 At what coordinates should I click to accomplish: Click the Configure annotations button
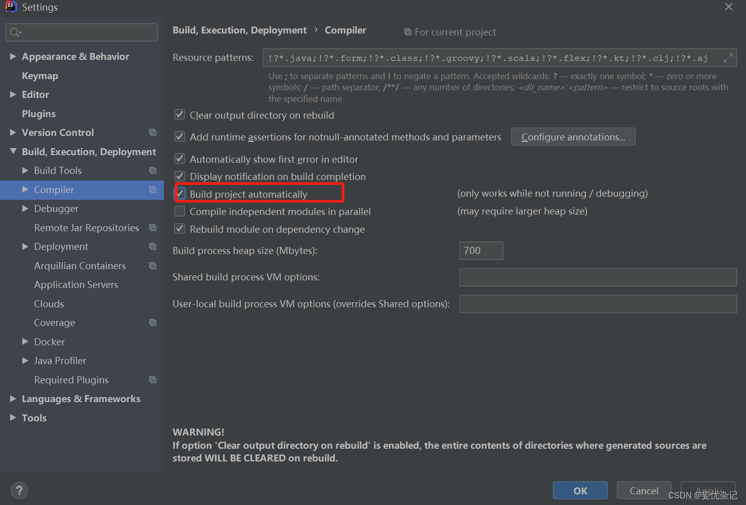coord(573,137)
